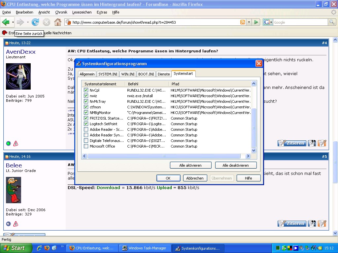
Task: Open Belee user profile link
Action: pos(14,165)
